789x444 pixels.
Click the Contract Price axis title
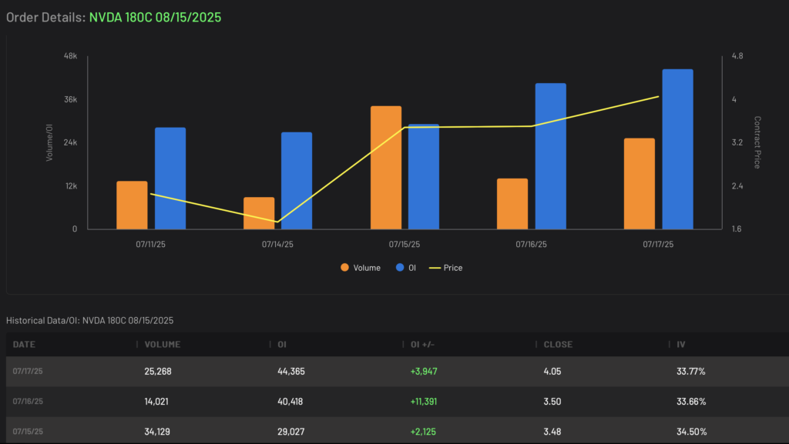(x=757, y=142)
